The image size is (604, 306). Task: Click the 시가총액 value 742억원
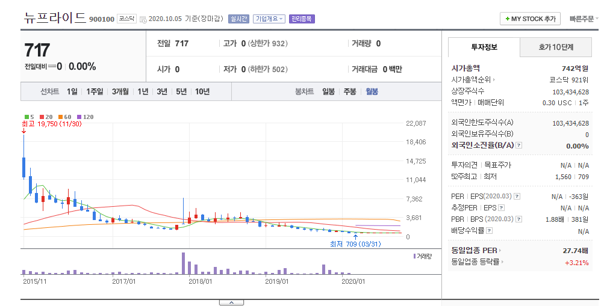point(574,69)
